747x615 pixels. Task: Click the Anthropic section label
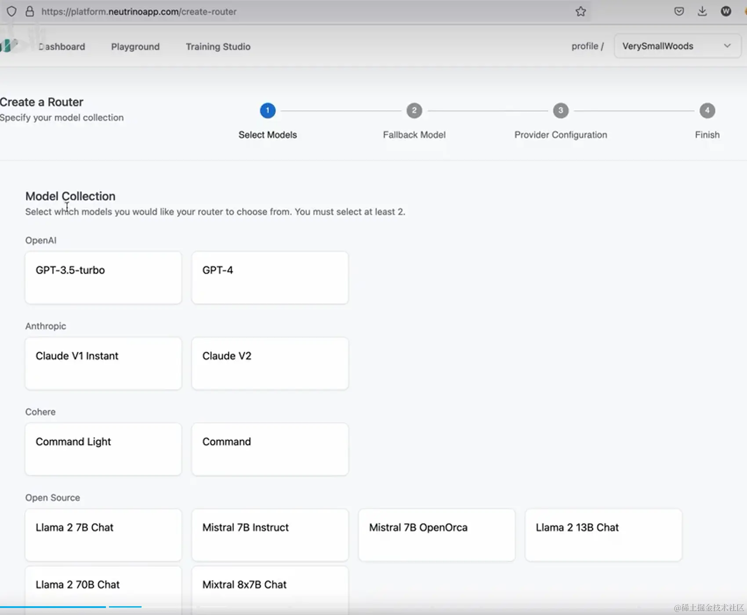coord(46,326)
